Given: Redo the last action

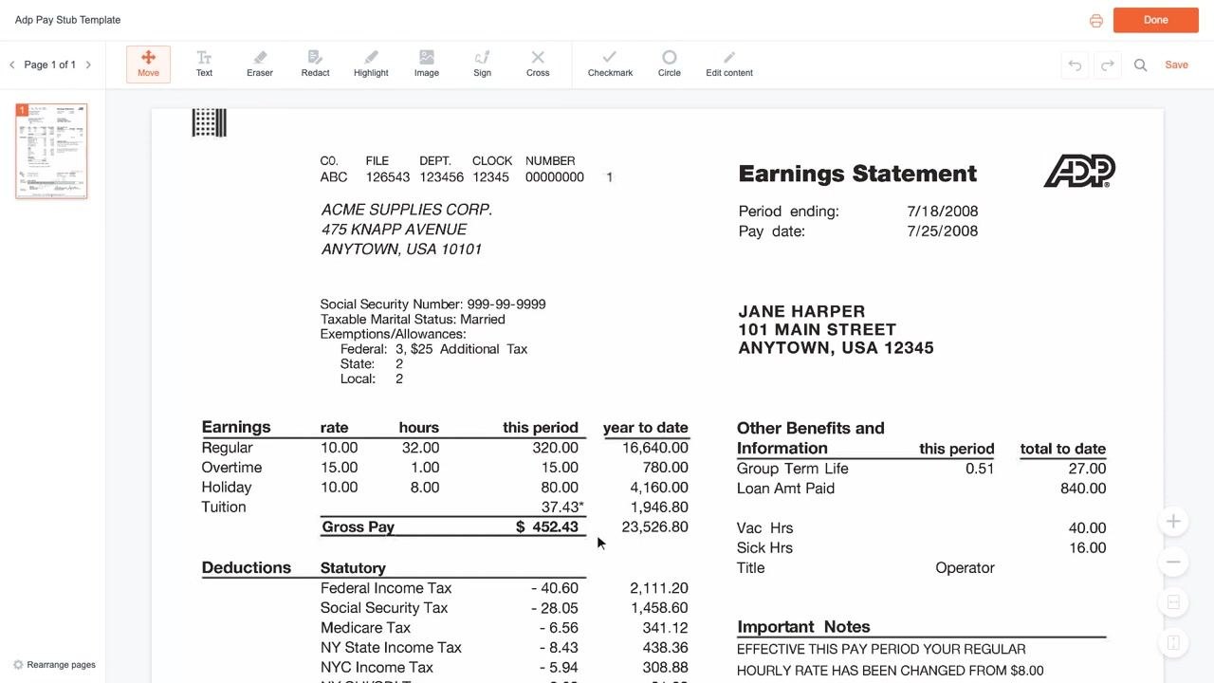Looking at the screenshot, I should (x=1107, y=65).
